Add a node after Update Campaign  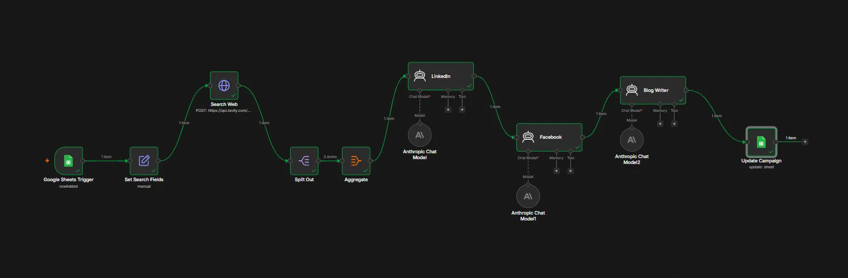pos(805,142)
